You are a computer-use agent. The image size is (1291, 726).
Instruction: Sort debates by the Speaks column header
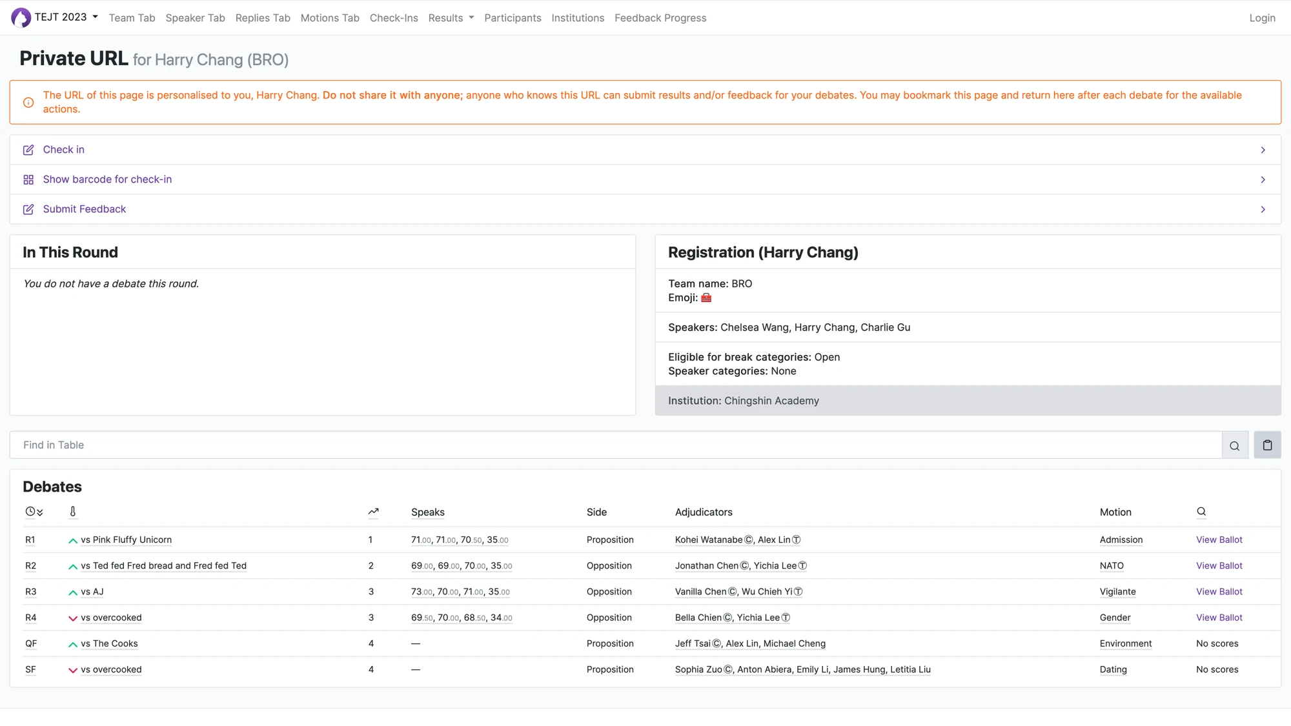coord(427,512)
